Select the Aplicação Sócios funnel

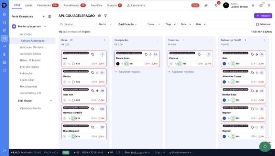point(31,54)
